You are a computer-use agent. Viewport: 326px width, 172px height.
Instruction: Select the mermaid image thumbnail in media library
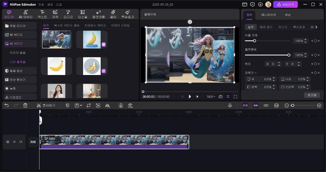tap(56, 40)
